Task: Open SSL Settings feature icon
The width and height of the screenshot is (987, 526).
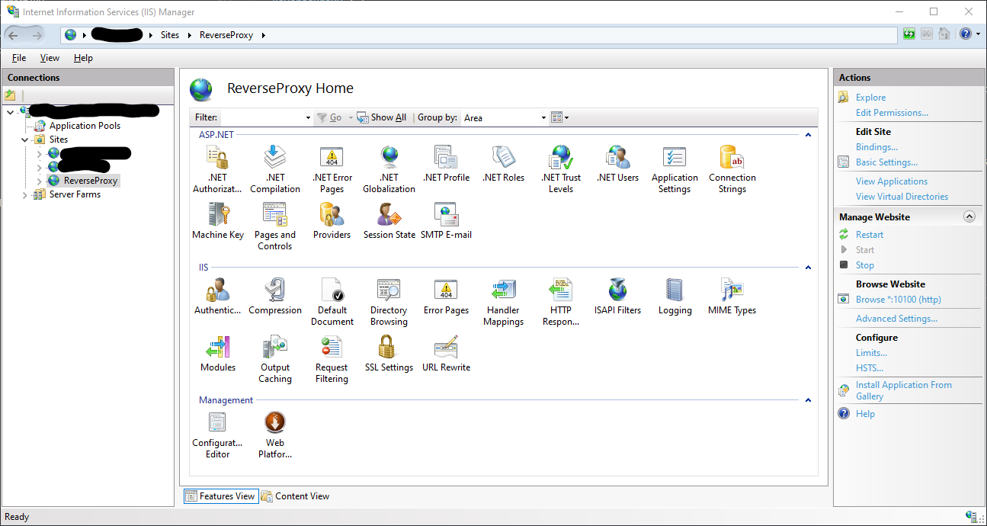Action: point(389,354)
